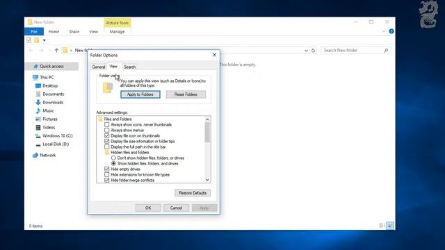Click Cancel in Folder Options
445x250 pixels.
coord(176,208)
